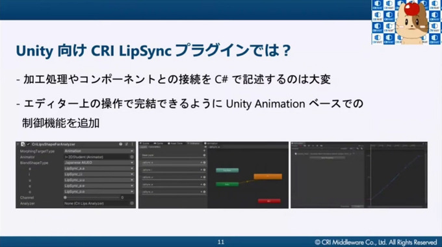Open gear settings of second LipSync layer

click(x=204, y=170)
